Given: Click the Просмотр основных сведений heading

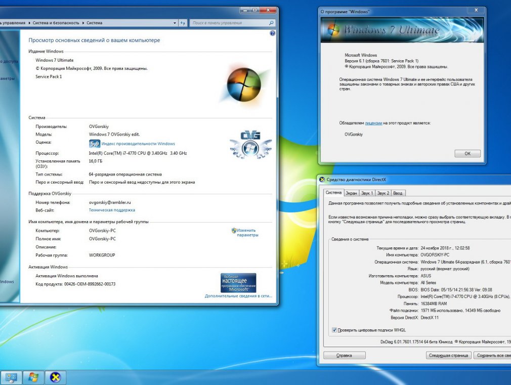Looking at the screenshot, I should pyautogui.click(x=94, y=40).
